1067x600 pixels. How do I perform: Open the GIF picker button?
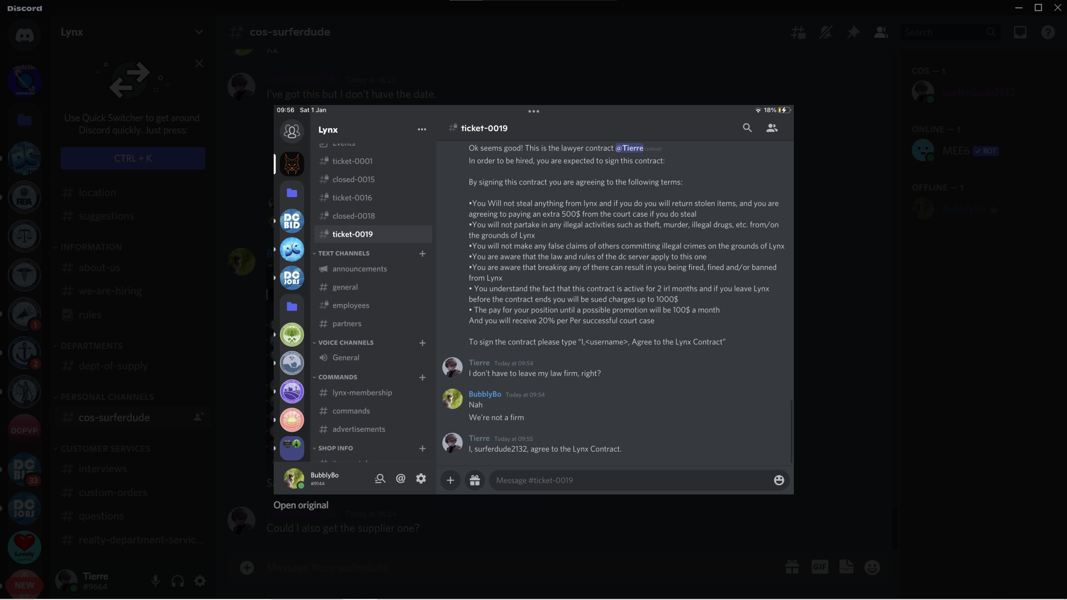point(819,567)
